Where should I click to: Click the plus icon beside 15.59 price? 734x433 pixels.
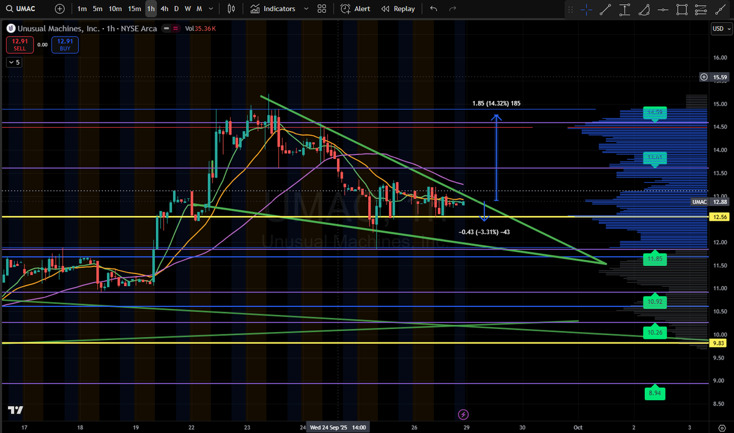704,77
